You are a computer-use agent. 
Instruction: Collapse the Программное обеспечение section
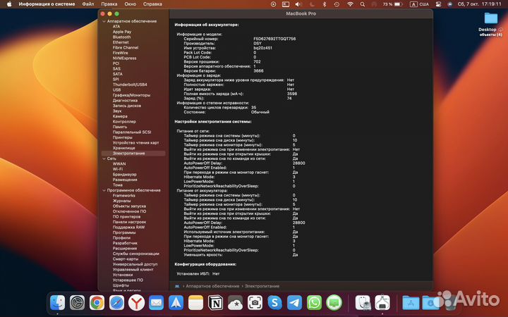click(104, 190)
